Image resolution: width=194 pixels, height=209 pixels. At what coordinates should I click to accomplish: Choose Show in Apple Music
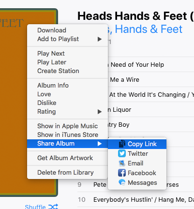[x=68, y=126]
